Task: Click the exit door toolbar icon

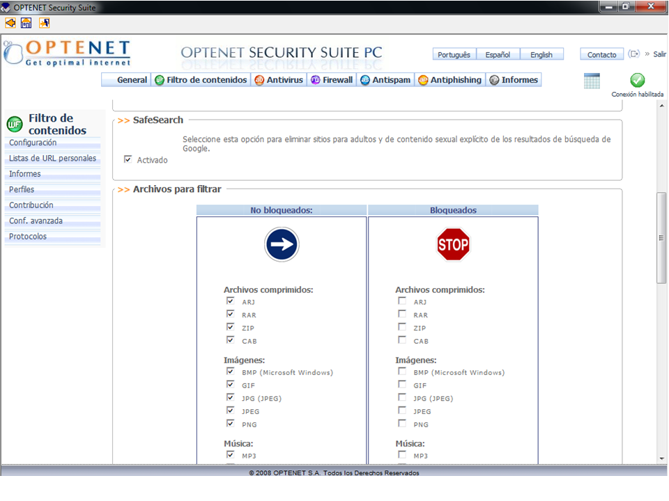Action: (x=44, y=23)
